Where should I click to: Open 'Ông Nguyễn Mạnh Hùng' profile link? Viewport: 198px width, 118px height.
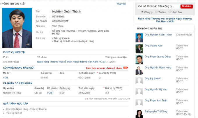(158, 67)
